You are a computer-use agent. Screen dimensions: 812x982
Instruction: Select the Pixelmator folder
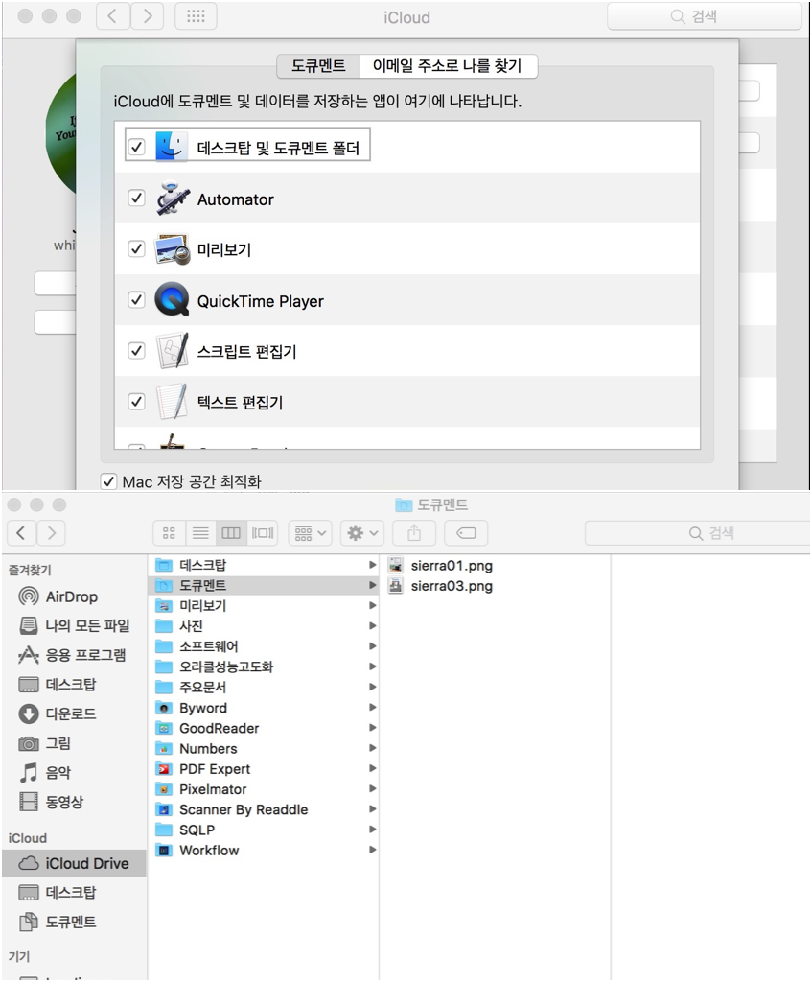tap(264, 789)
